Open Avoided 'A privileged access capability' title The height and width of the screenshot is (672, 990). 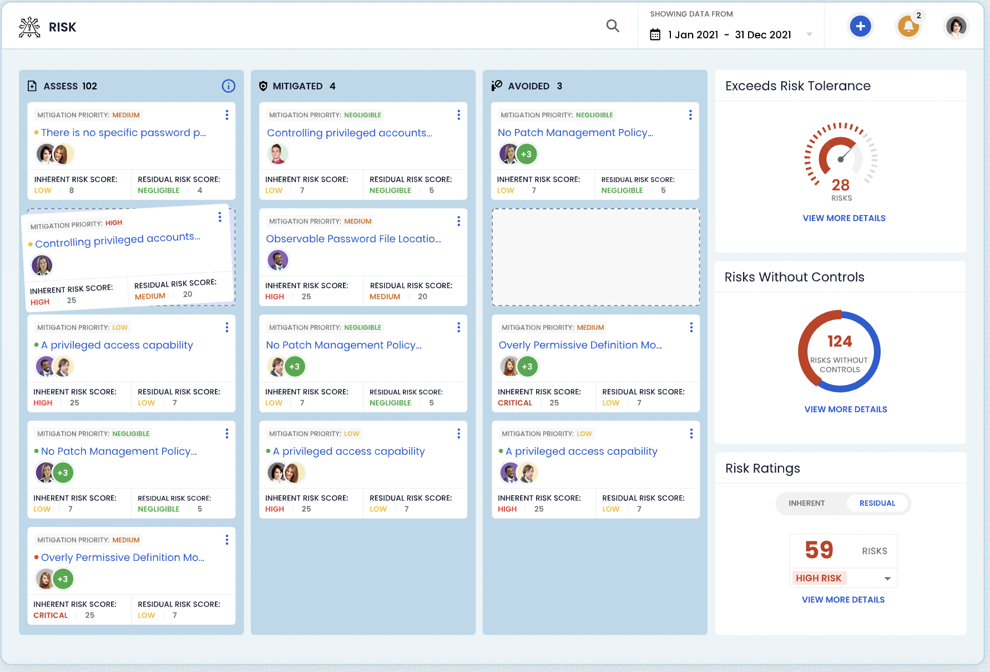pyautogui.click(x=581, y=451)
